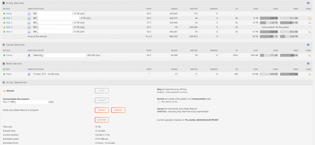315x145 pixels.
Task: Browse Disk 2 contents folder icon
Action: [309, 23]
